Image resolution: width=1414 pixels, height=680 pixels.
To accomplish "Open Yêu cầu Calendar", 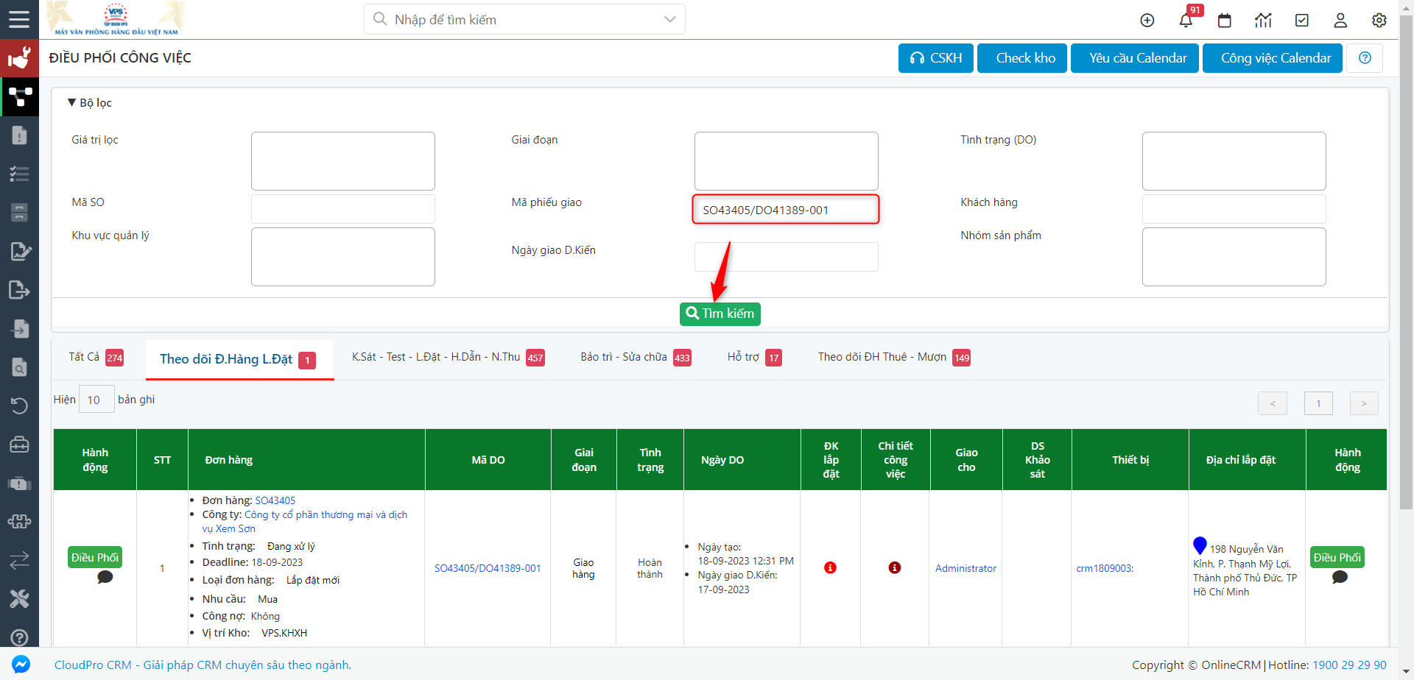I will coord(1135,58).
